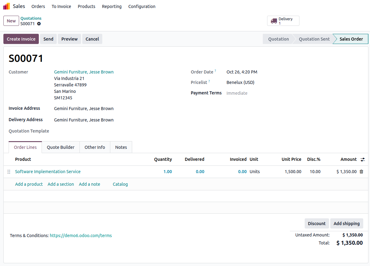Click the Order Date help question mark

tap(215, 71)
